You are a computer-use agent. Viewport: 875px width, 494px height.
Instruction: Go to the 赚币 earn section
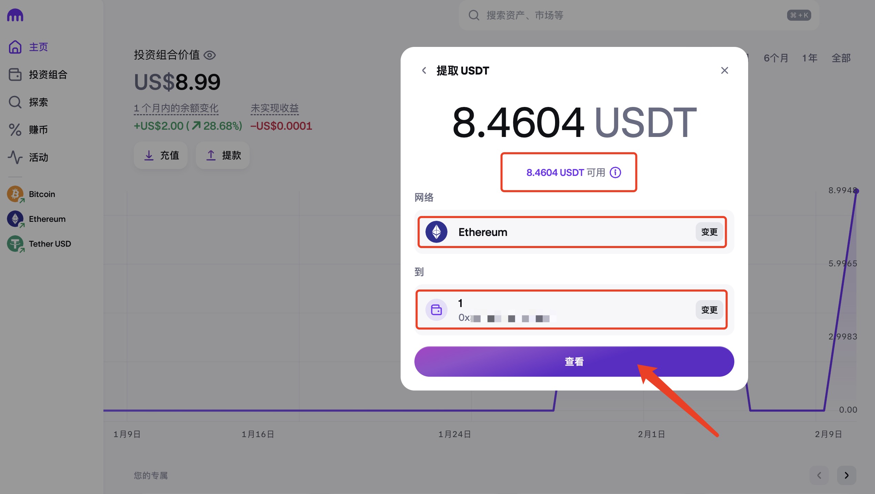click(x=38, y=130)
